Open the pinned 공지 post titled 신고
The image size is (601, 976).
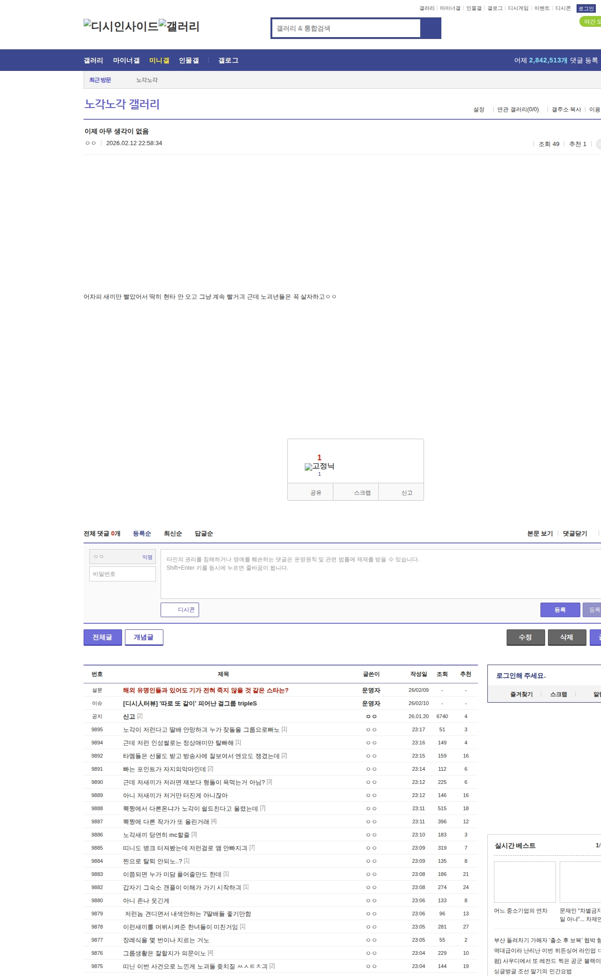coord(129,716)
